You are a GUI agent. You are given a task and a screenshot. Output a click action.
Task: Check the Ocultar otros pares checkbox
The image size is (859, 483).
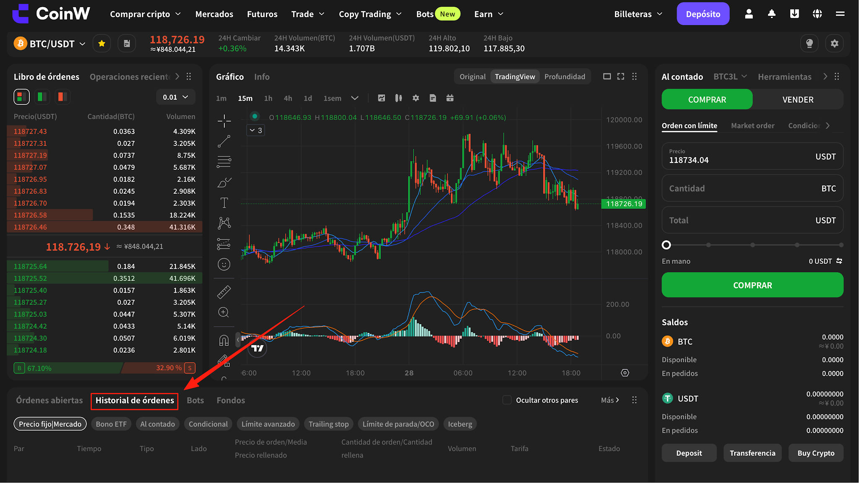tap(507, 400)
